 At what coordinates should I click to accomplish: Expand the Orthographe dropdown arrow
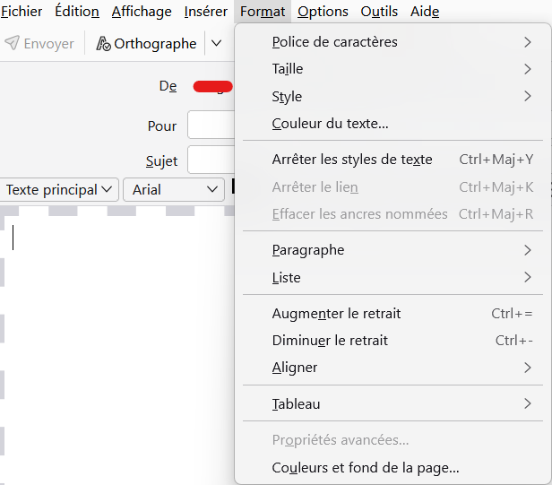tap(216, 43)
